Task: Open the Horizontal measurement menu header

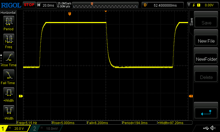Action: tap(8, 13)
